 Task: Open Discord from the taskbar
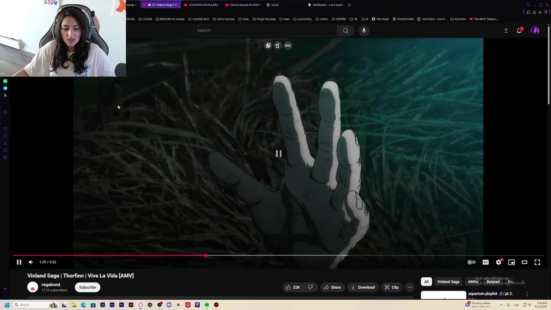[x=169, y=305]
